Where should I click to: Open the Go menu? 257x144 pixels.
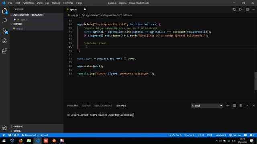coord(47,3)
